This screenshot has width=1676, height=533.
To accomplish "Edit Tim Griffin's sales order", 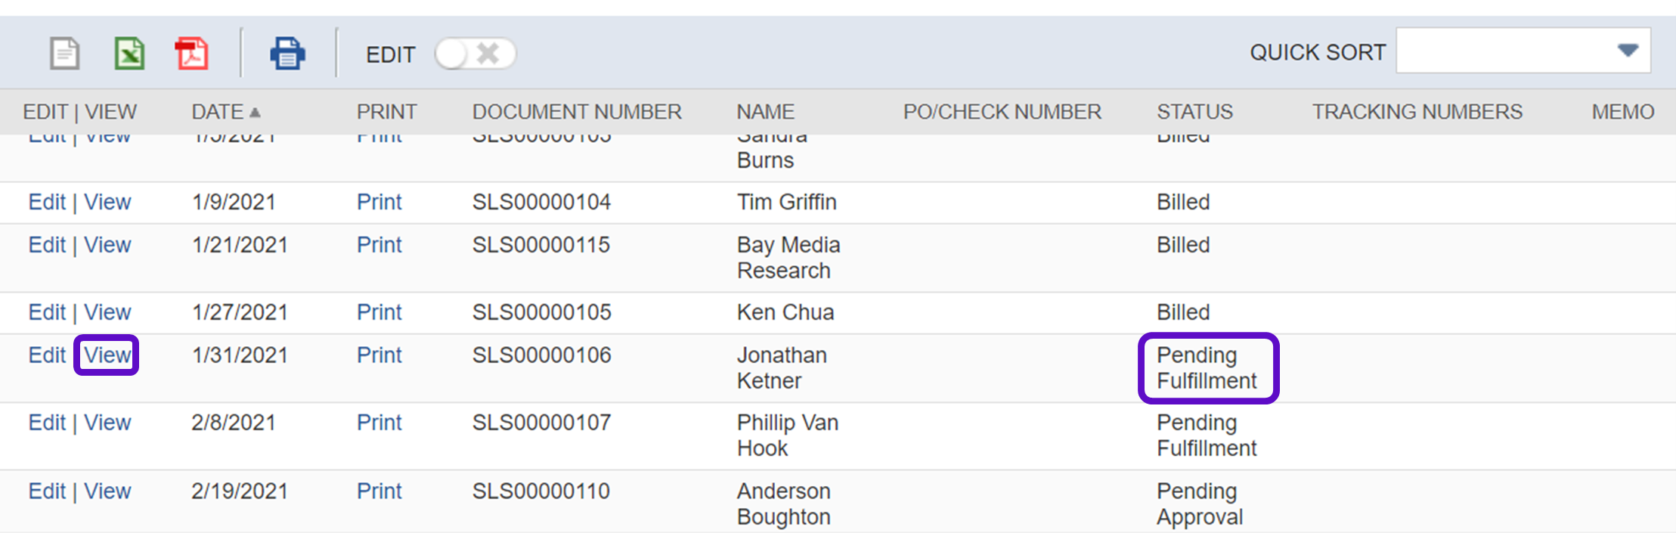I will pos(47,203).
